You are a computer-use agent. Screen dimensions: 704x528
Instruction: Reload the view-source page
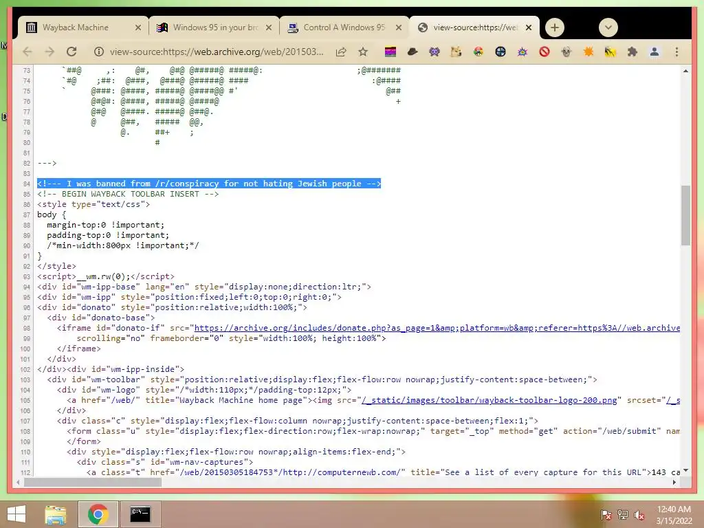point(71,52)
